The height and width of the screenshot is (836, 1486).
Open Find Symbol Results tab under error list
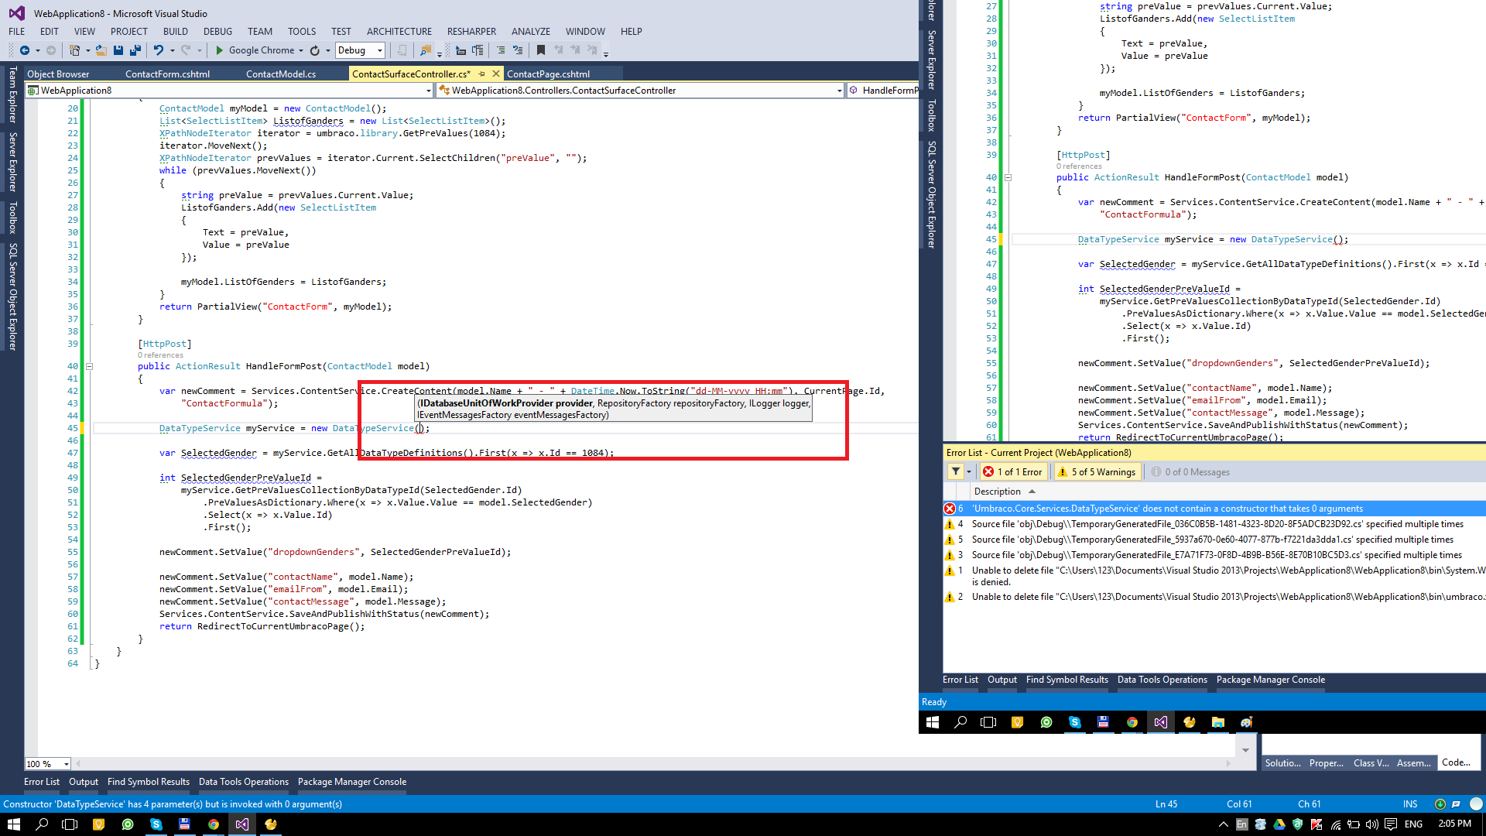(x=1067, y=680)
